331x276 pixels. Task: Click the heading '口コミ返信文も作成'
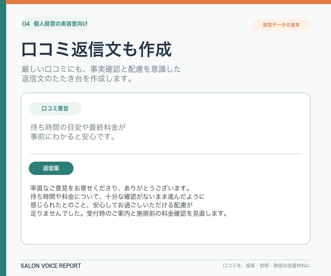click(97, 49)
